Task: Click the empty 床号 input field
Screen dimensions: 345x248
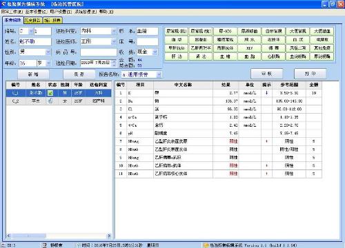Action: 147,41
